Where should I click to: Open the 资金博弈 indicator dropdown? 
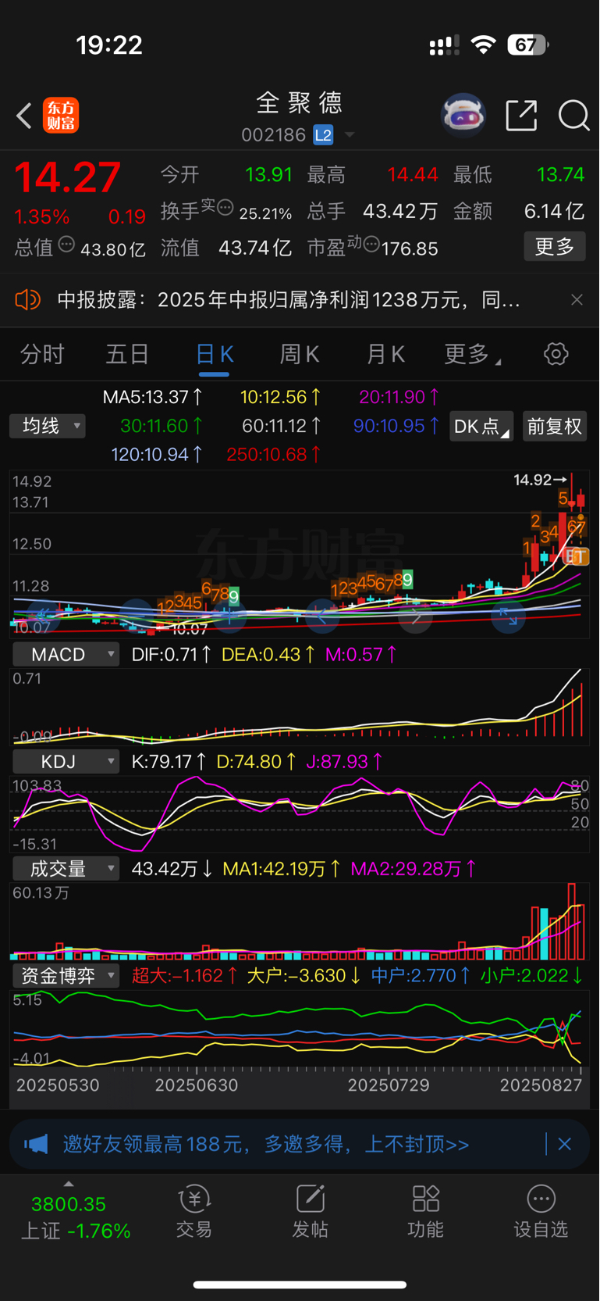(x=66, y=975)
